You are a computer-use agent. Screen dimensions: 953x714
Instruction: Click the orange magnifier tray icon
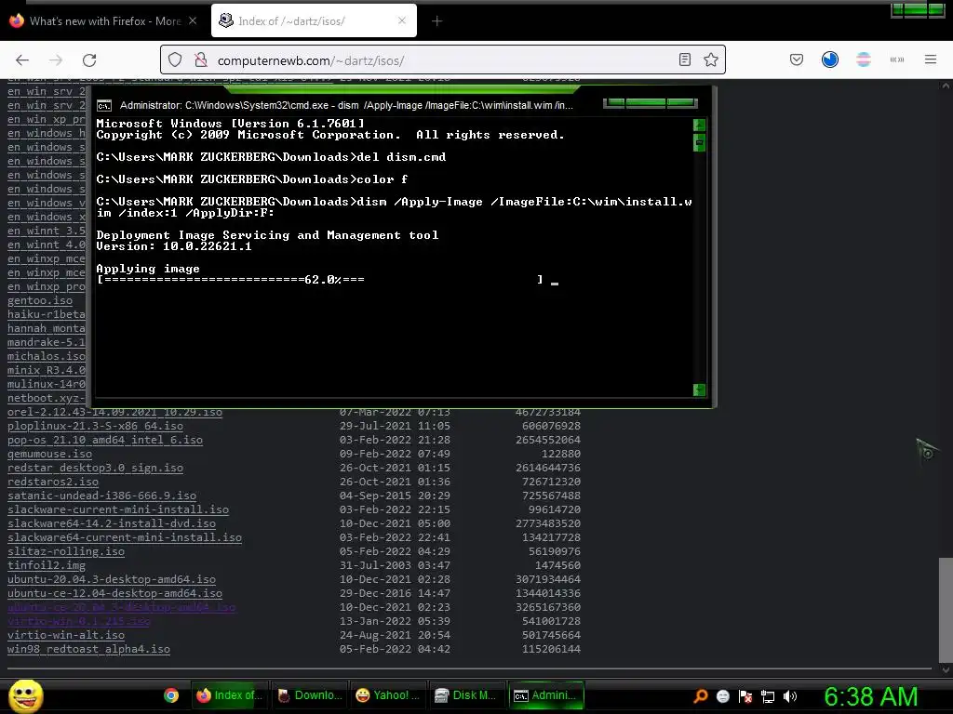(x=701, y=696)
